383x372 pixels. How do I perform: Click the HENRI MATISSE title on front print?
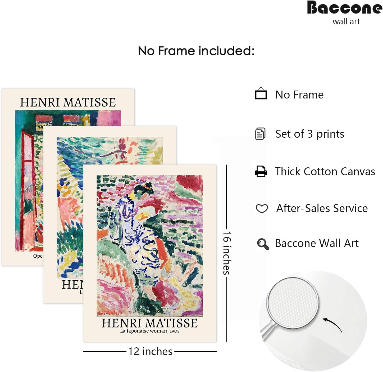(150, 323)
